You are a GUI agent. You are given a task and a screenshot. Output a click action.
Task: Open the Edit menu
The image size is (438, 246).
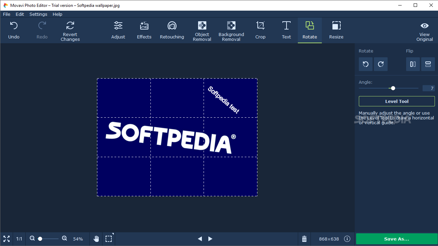point(20,14)
